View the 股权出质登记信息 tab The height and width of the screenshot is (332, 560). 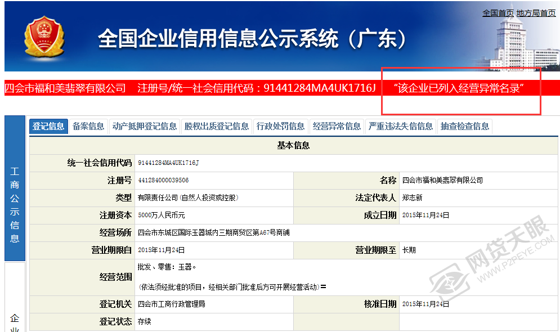point(217,126)
